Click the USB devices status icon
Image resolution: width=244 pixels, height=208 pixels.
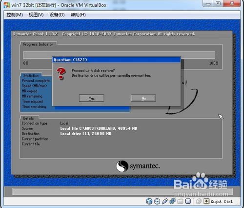pyautogui.click(x=164, y=201)
